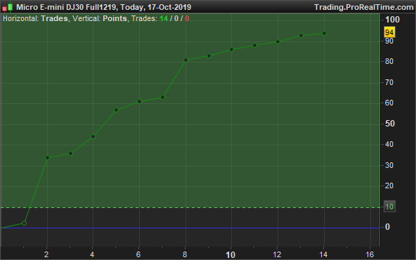Click the Vertical: Points setting label
This screenshot has height=260, width=416.
click(x=100, y=18)
